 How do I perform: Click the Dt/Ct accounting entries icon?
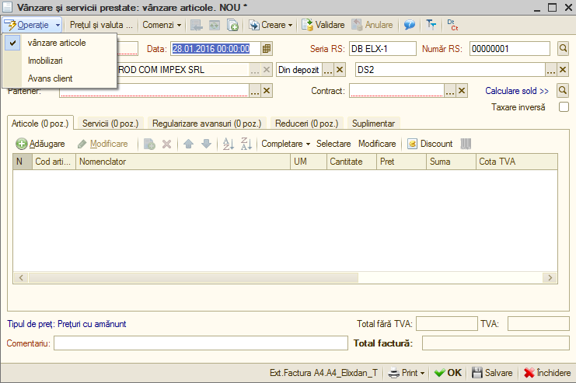pos(452,25)
